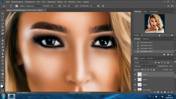The image size is (176, 99).
Task: Delete current history state
Action: click(x=172, y=54)
